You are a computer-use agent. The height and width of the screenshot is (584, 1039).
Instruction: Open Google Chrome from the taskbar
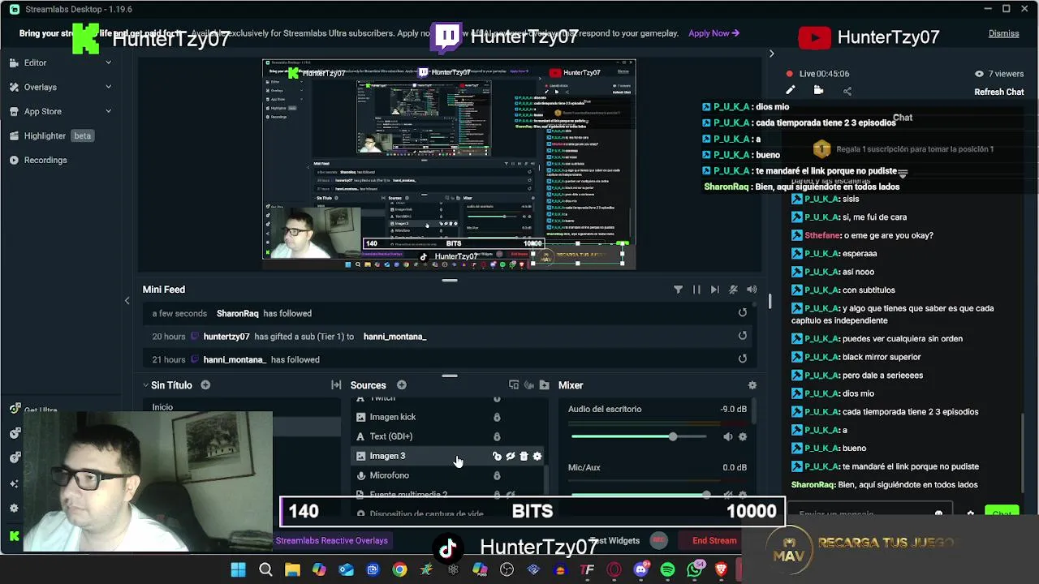pyautogui.click(x=399, y=570)
